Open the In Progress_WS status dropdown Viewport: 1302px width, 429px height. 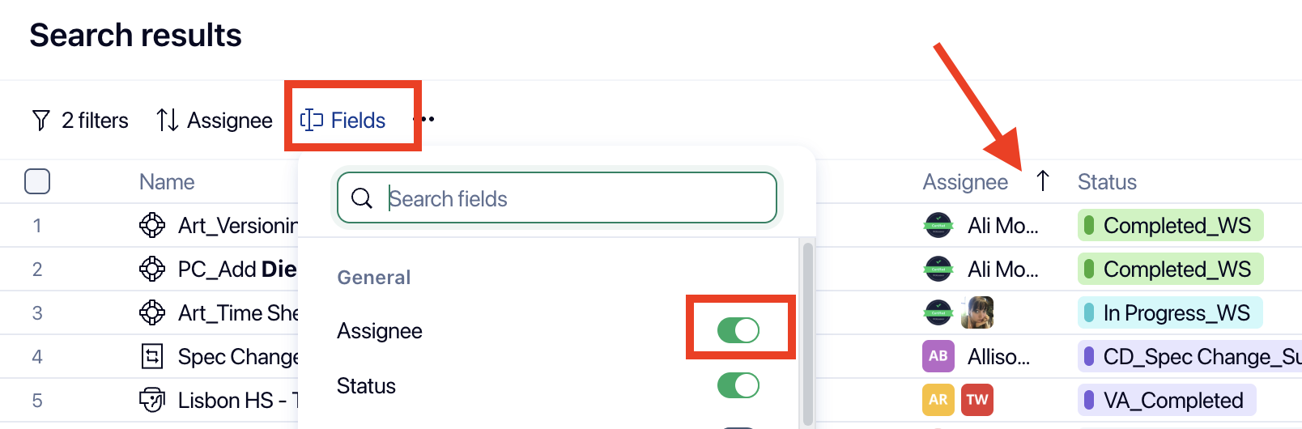(x=1169, y=312)
